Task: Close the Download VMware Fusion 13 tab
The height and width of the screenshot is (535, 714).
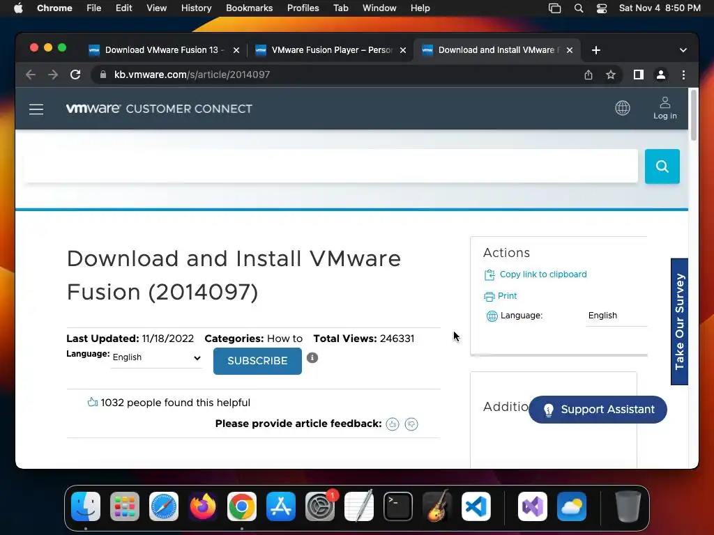Action: tap(236, 50)
